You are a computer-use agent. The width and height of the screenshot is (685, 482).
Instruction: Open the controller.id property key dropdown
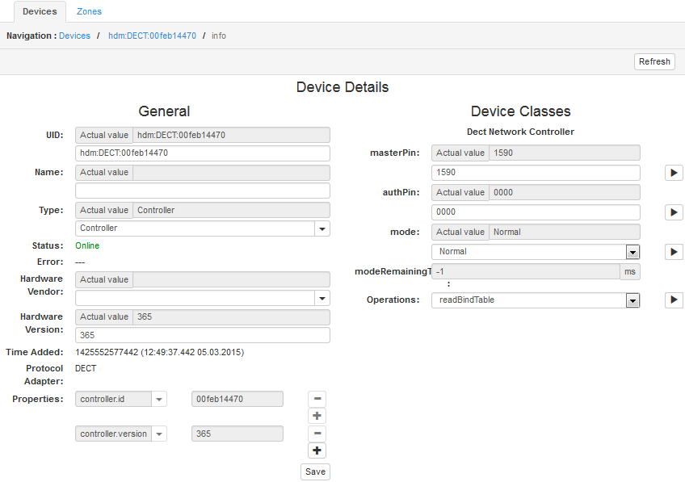(x=159, y=398)
